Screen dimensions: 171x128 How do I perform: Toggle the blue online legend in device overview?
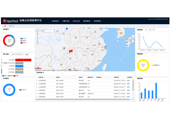click(x=24, y=38)
